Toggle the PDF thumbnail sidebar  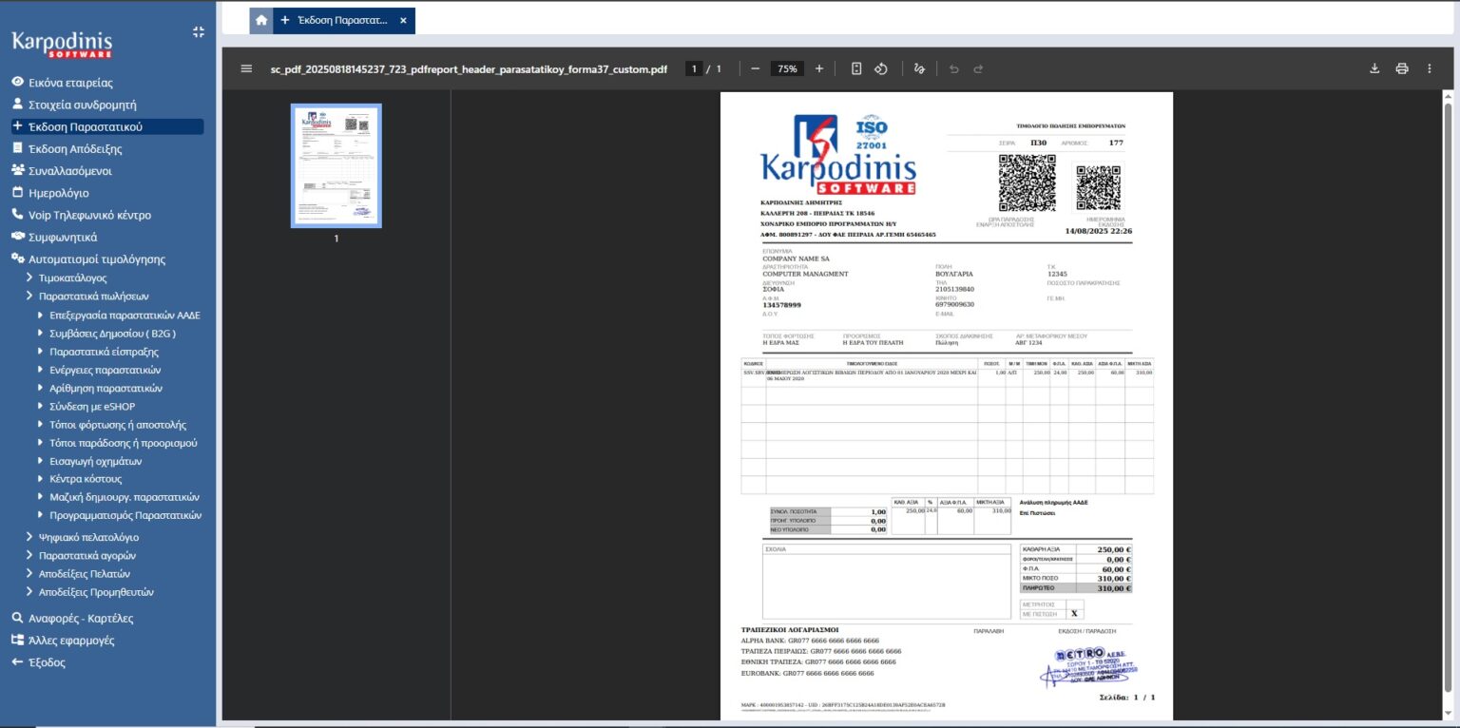point(247,68)
